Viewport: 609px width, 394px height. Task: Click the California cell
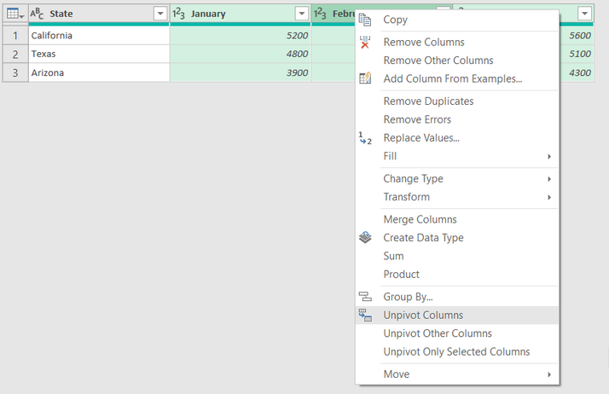(99, 35)
